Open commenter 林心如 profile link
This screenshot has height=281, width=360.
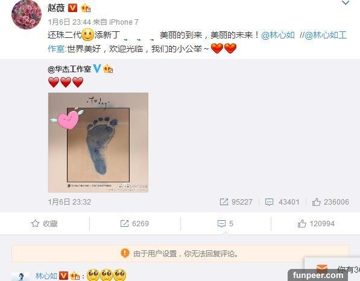point(46,276)
